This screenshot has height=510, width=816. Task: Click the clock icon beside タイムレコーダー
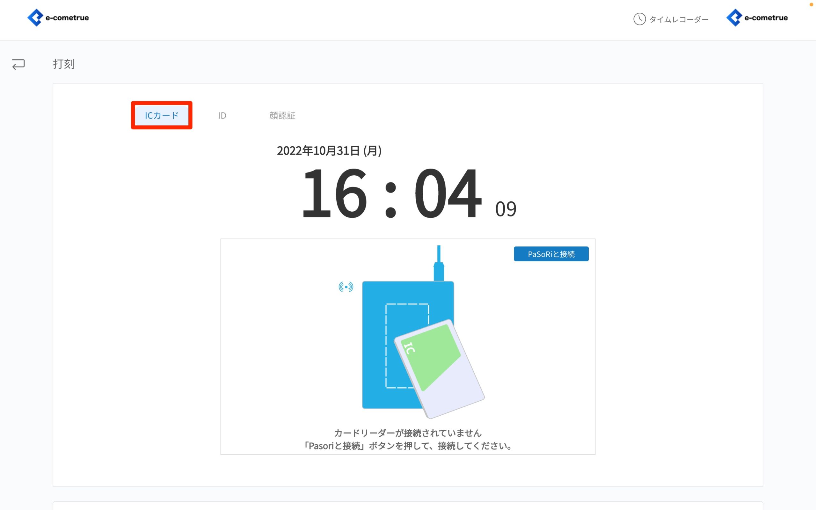639,19
